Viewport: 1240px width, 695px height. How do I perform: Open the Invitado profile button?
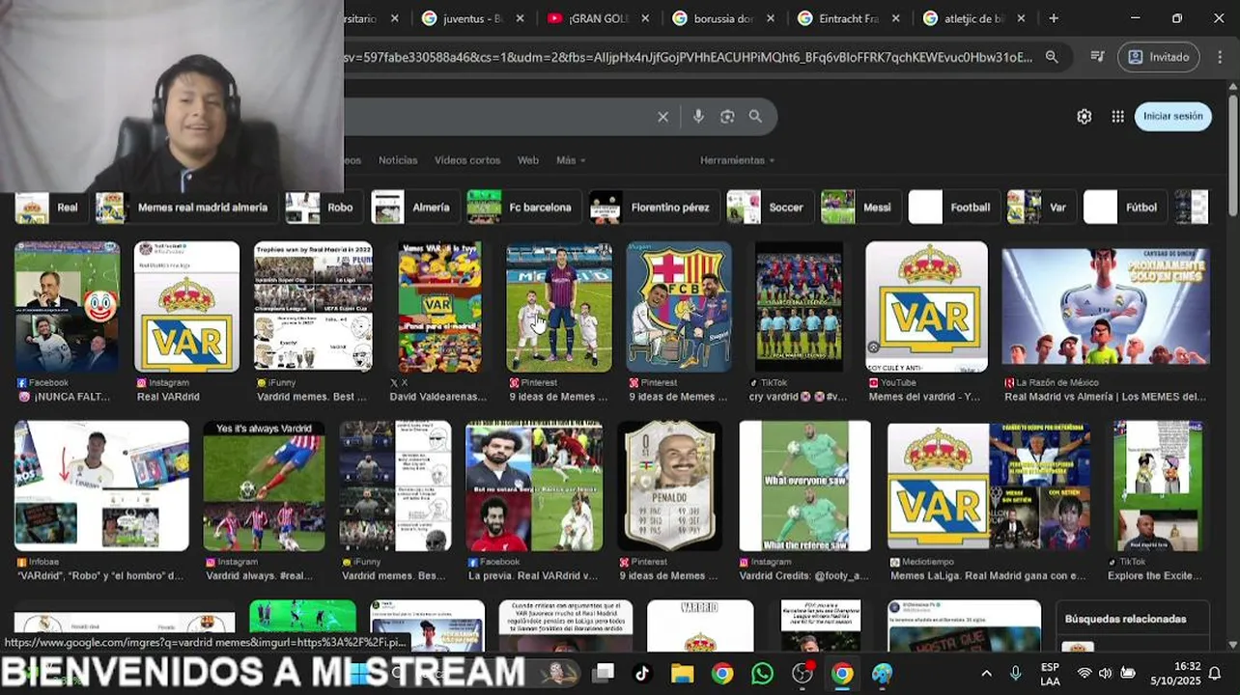pos(1159,57)
